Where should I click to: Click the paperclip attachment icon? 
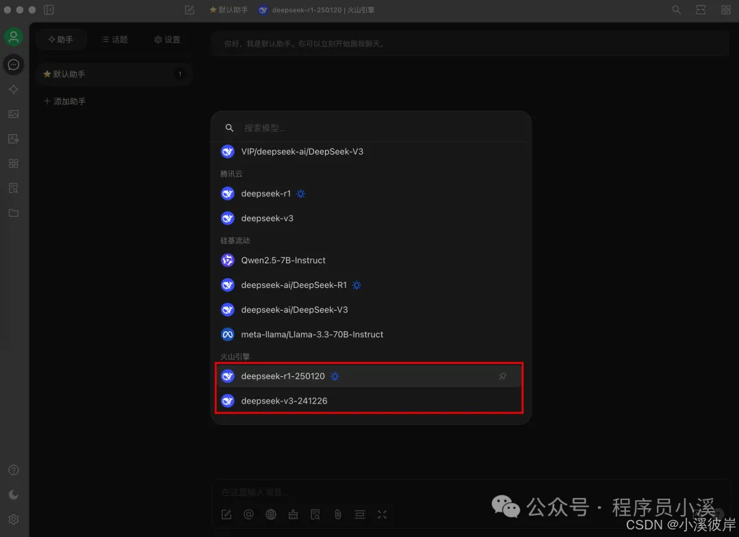coord(338,514)
